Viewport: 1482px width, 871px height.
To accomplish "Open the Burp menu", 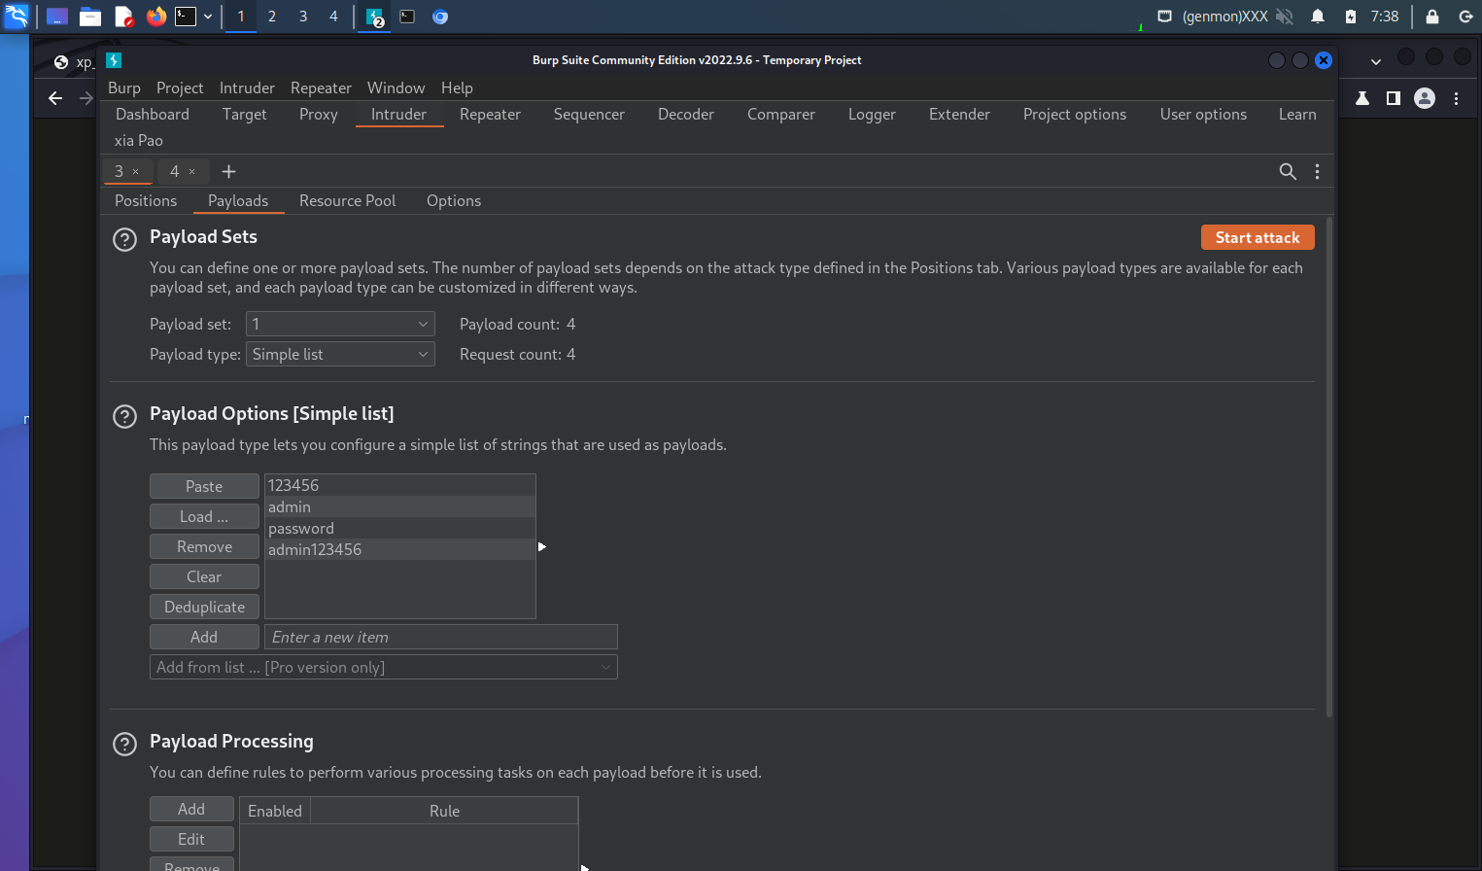I will [x=124, y=87].
